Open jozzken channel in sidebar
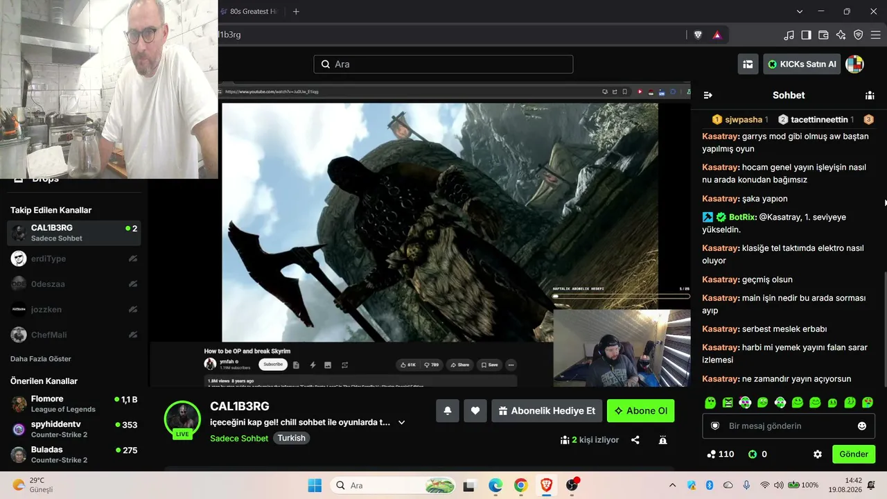This screenshot has height=499, width=887. (x=74, y=309)
